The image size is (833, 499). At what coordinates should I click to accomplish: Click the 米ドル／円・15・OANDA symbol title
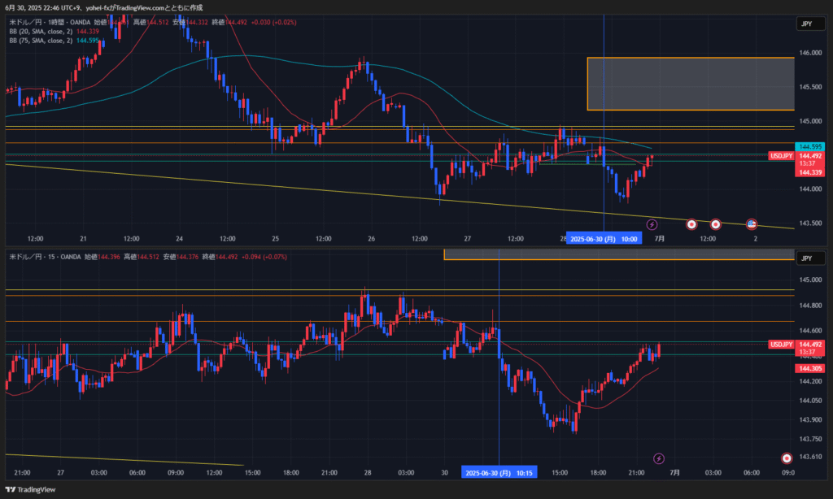click(x=46, y=257)
